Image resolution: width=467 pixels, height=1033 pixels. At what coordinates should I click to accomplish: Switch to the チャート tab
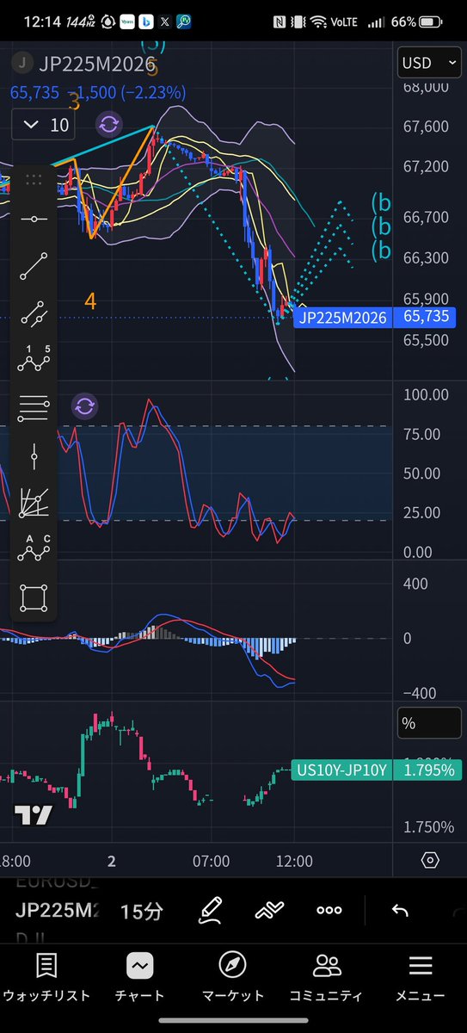point(139,975)
